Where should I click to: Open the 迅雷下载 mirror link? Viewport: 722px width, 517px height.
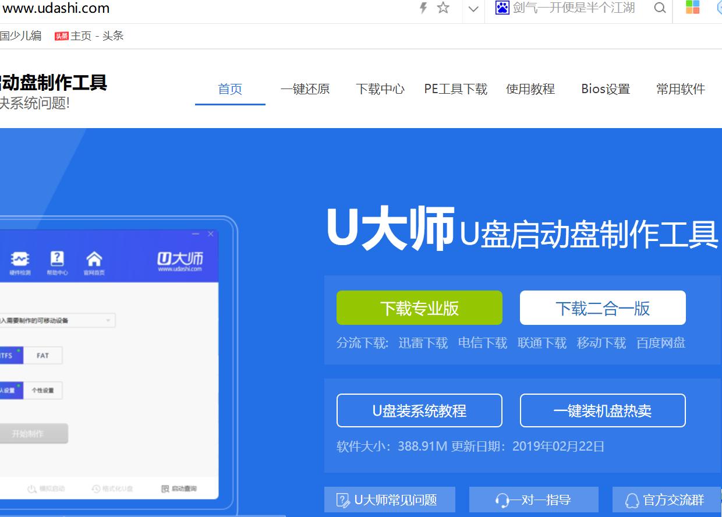point(423,343)
